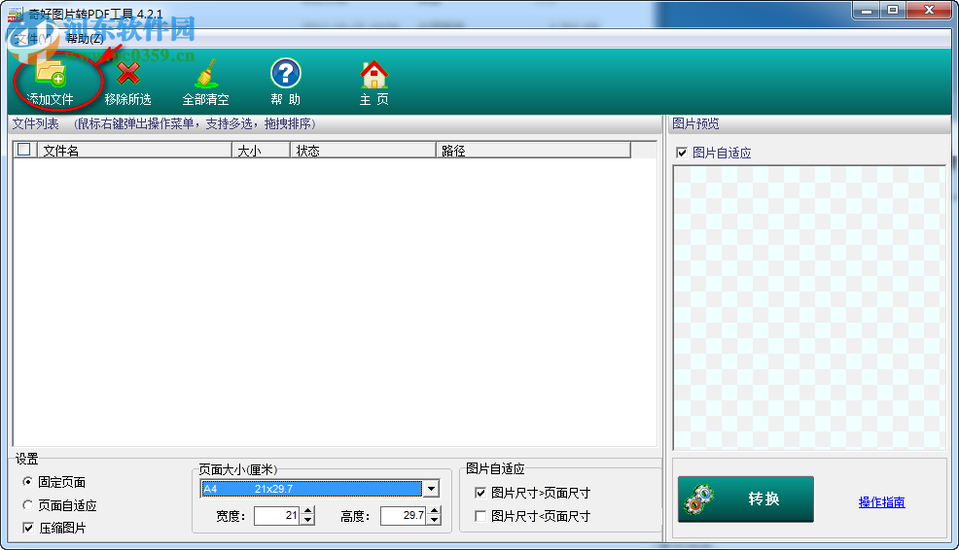This screenshot has height=550, width=959.
Task: Maximize the window
Action: tap(893, 11)
